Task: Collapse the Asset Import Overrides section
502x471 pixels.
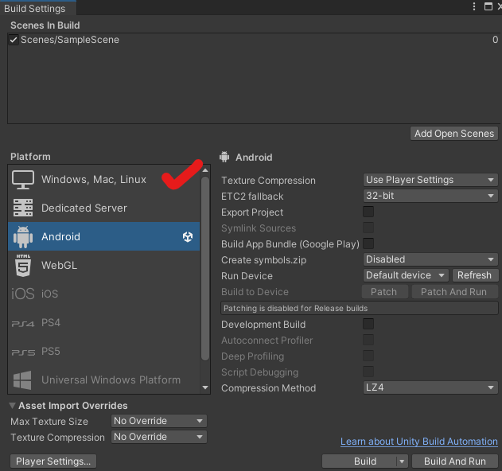Action: click(x=13, y=406)
